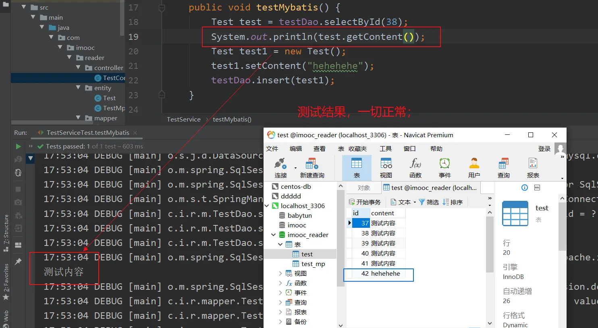Expand the 备份 node in Navicat tree
Image resolution: width=598 pixels, height=328 pixels.
click(x=280, y=322)
